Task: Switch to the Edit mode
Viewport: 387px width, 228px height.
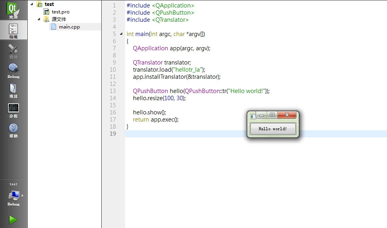Action: click(13, 30)
